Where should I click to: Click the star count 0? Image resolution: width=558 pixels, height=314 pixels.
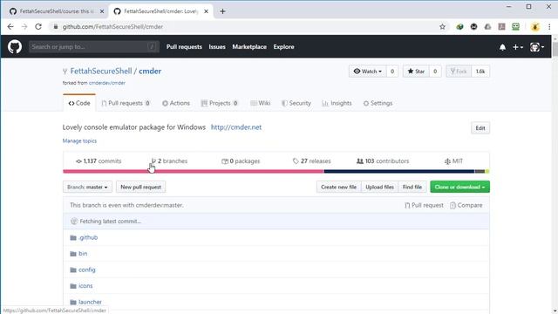point(435,72)
